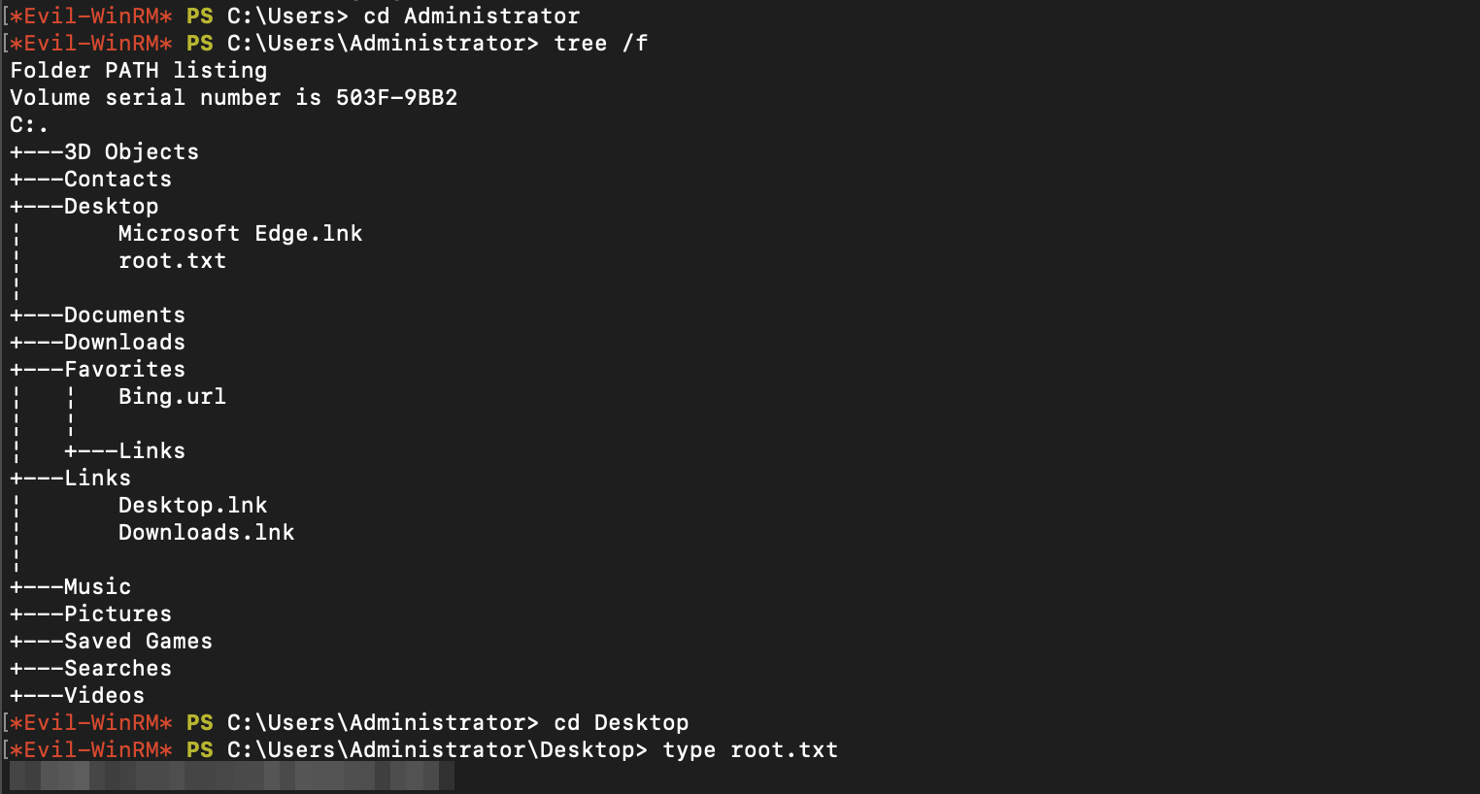Click the Bing.url file entry

tap(172, 397)
